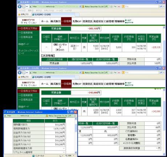This screenshot has height=157, width=167.
Task: Open the 資産状況 tab in the lower window
Action: pos(98,84)
